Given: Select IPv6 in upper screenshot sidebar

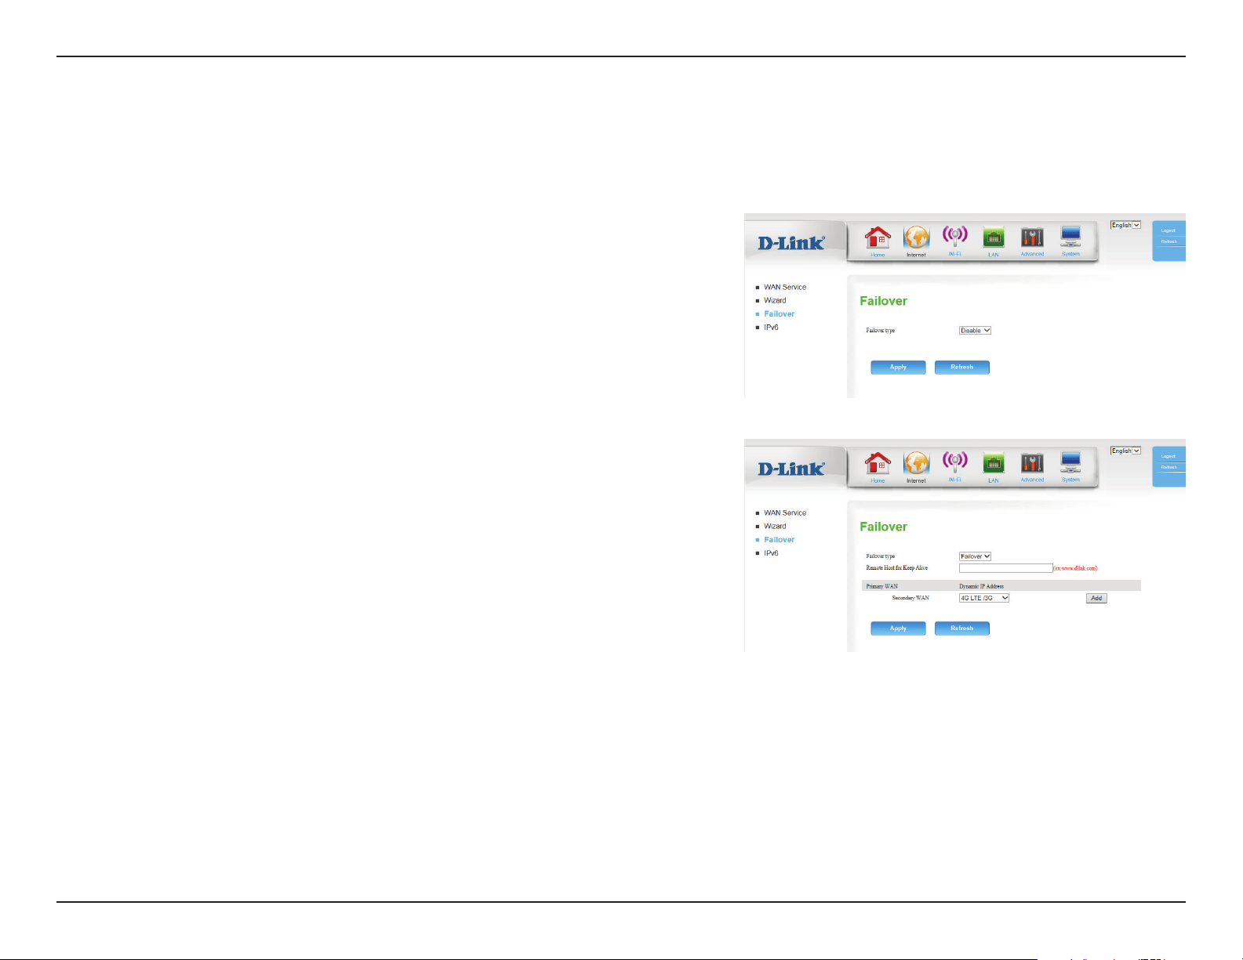Looking at the screenshot, I should tap(771, 328).
